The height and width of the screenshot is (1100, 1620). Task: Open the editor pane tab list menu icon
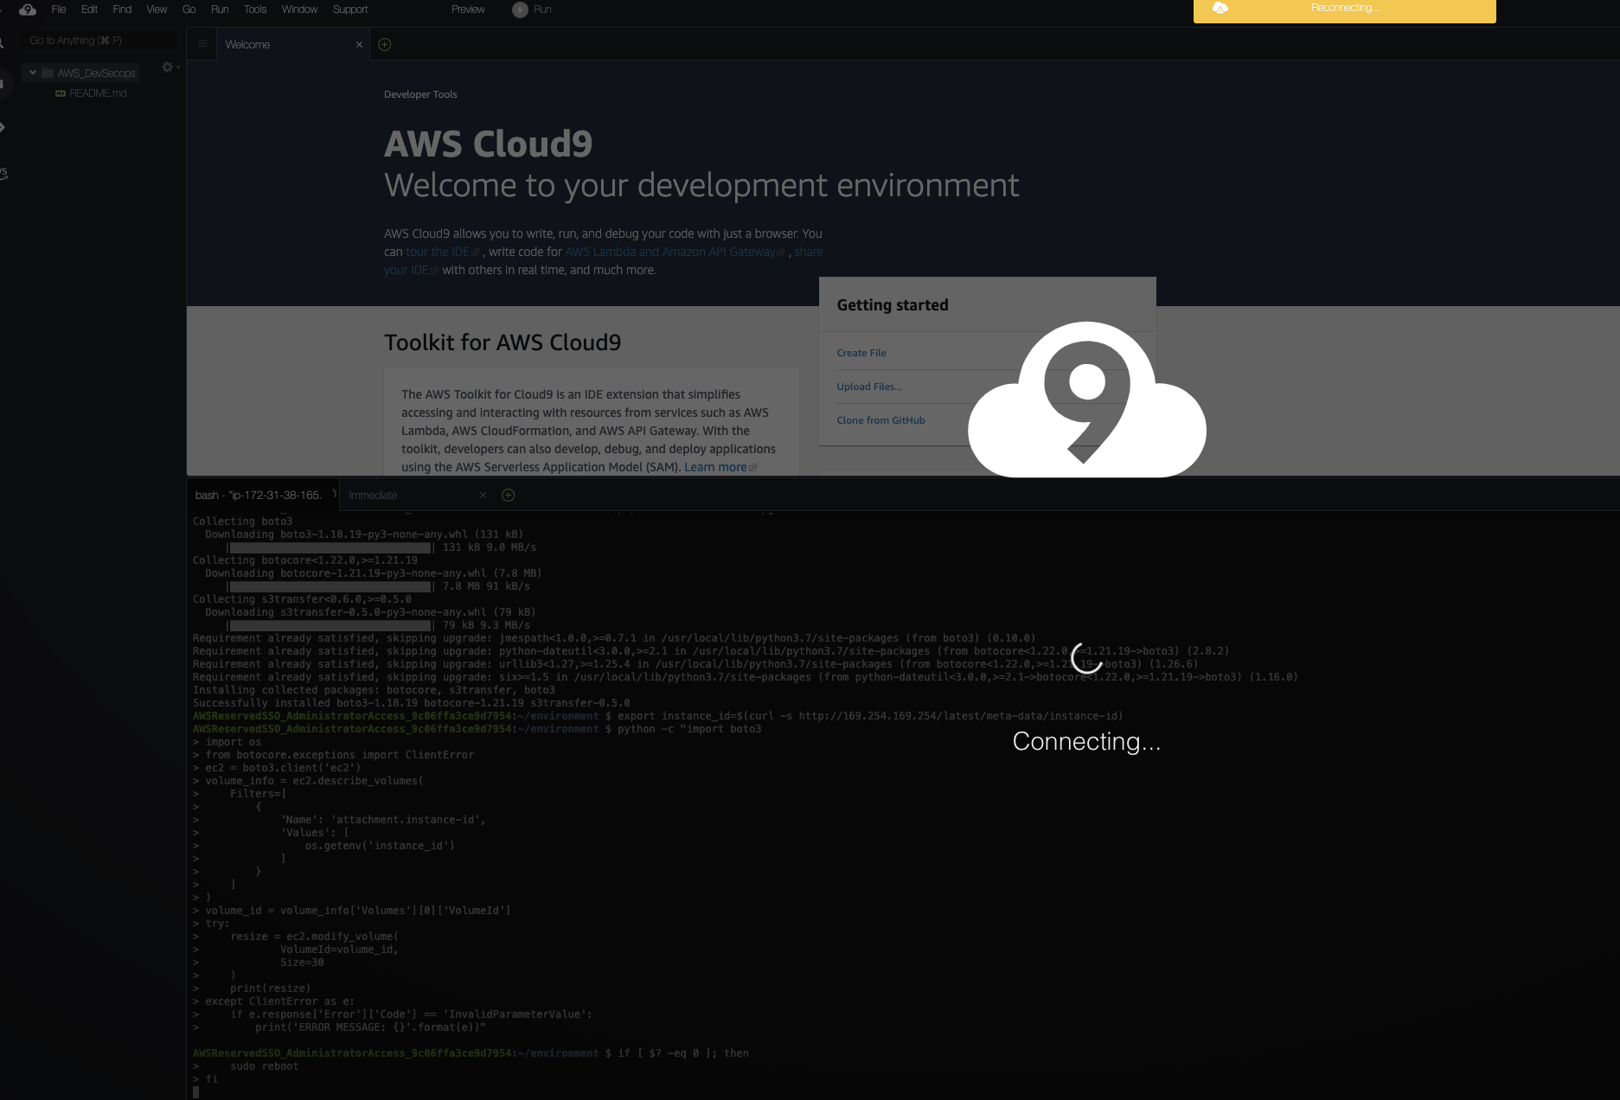[x=202, y=44]
